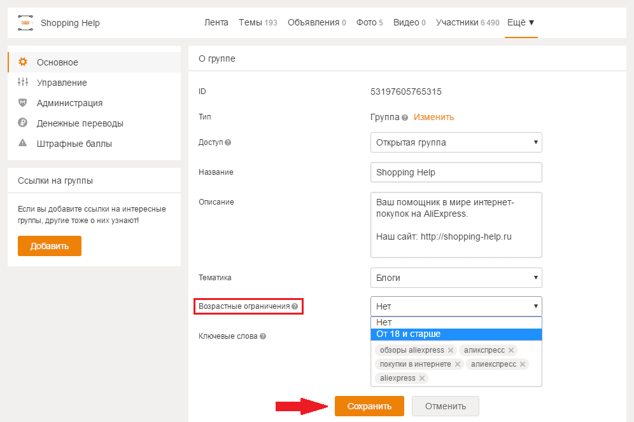Click the help icon next to Ключевые слова
This screenshot has width=634, height=422.
[x=263, y=337]
